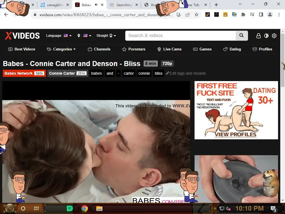This screenshot has width=285, height=214.
Task: Open the notification center icon
Action: click(274, 208)
